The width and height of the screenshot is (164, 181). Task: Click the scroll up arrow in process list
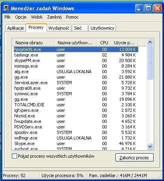coord(150,42)
